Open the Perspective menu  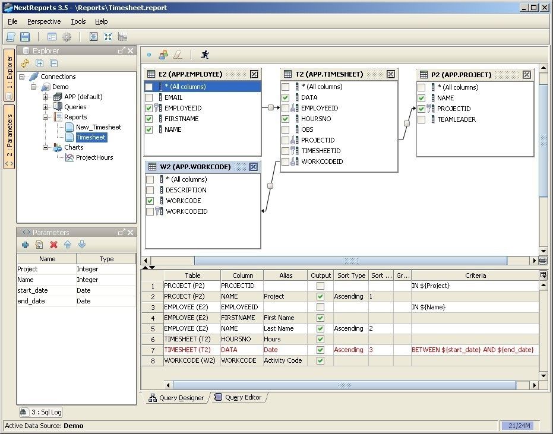coord(44,21)
